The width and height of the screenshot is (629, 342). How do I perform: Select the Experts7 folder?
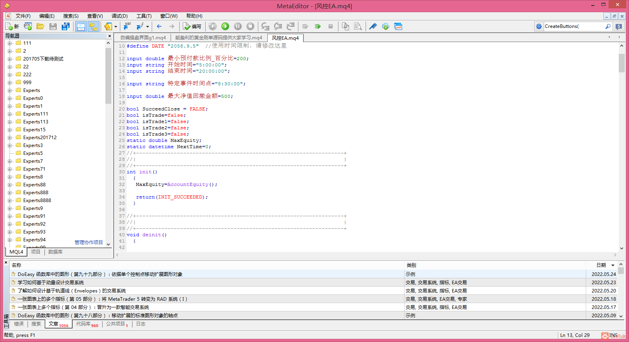click(33, 161)
